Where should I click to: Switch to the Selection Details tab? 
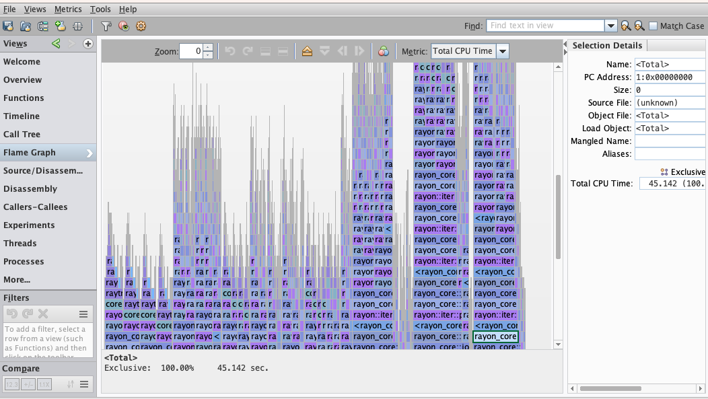[606, 45]
